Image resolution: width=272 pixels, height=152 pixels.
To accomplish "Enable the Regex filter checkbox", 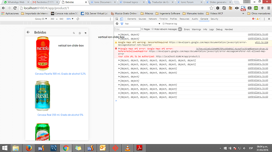I will [x=142, y=29].
